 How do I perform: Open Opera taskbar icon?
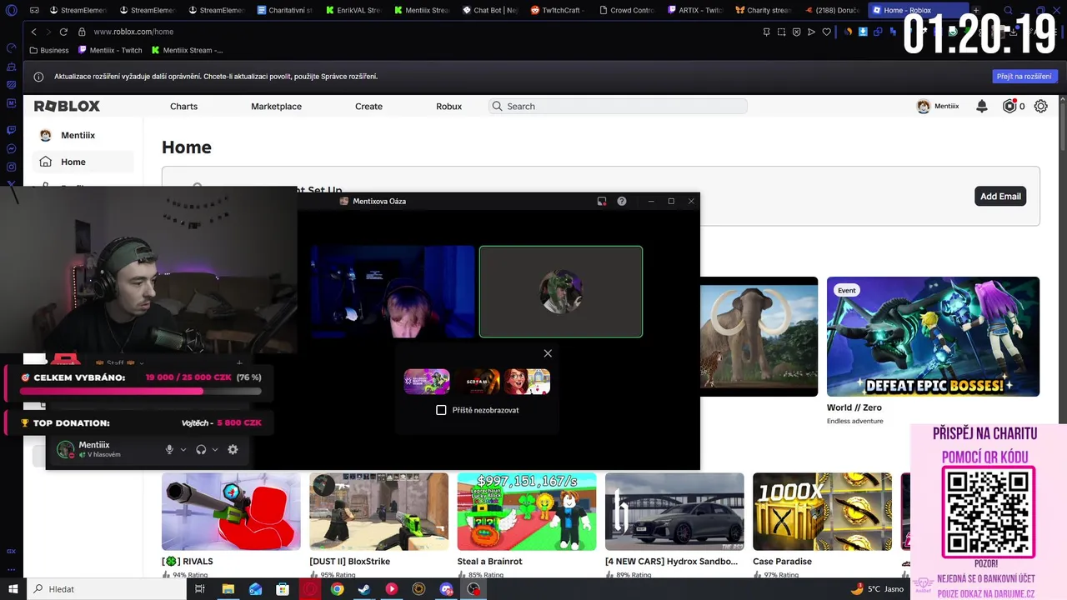pos(310,589)
